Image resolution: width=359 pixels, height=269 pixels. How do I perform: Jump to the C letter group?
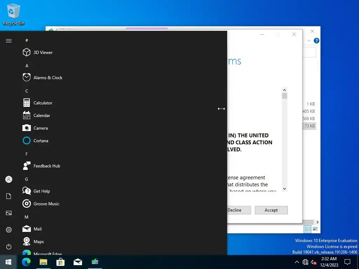tap(27, 91)
